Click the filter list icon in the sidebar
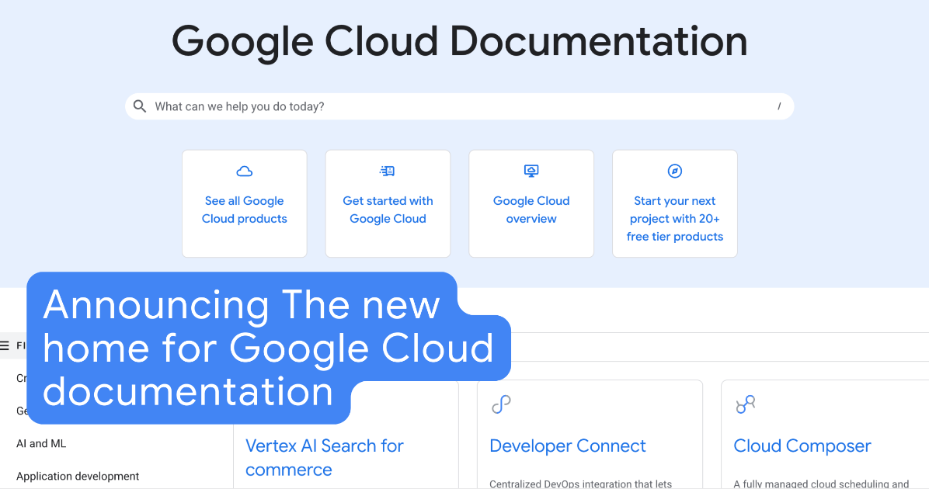The width and height of the screenshot is (929, 489). (5, 346)
